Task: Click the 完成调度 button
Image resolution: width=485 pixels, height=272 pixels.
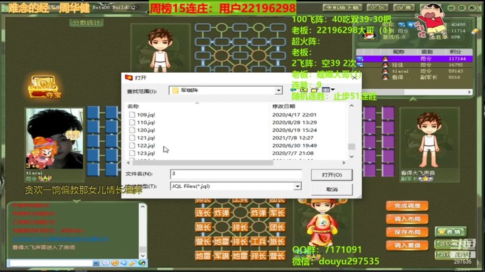Action: click(x=407, y=206)
